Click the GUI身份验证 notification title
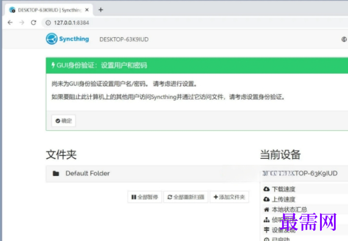This screenshot has height=241, width=348. pyautogui.click(x=102, y=65)
